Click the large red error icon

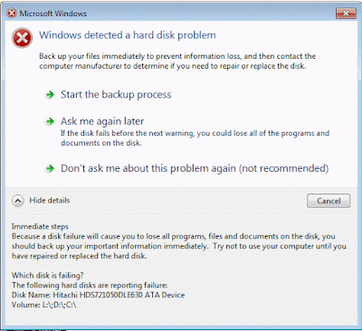pyautogui.click(x=22, y=38)
